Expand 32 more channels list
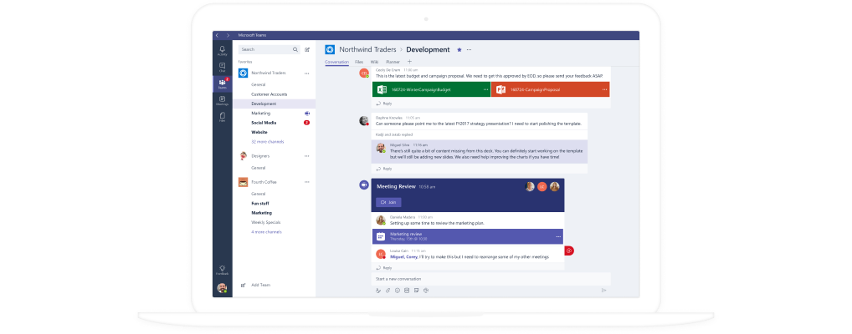 click(x=267, y=142)
